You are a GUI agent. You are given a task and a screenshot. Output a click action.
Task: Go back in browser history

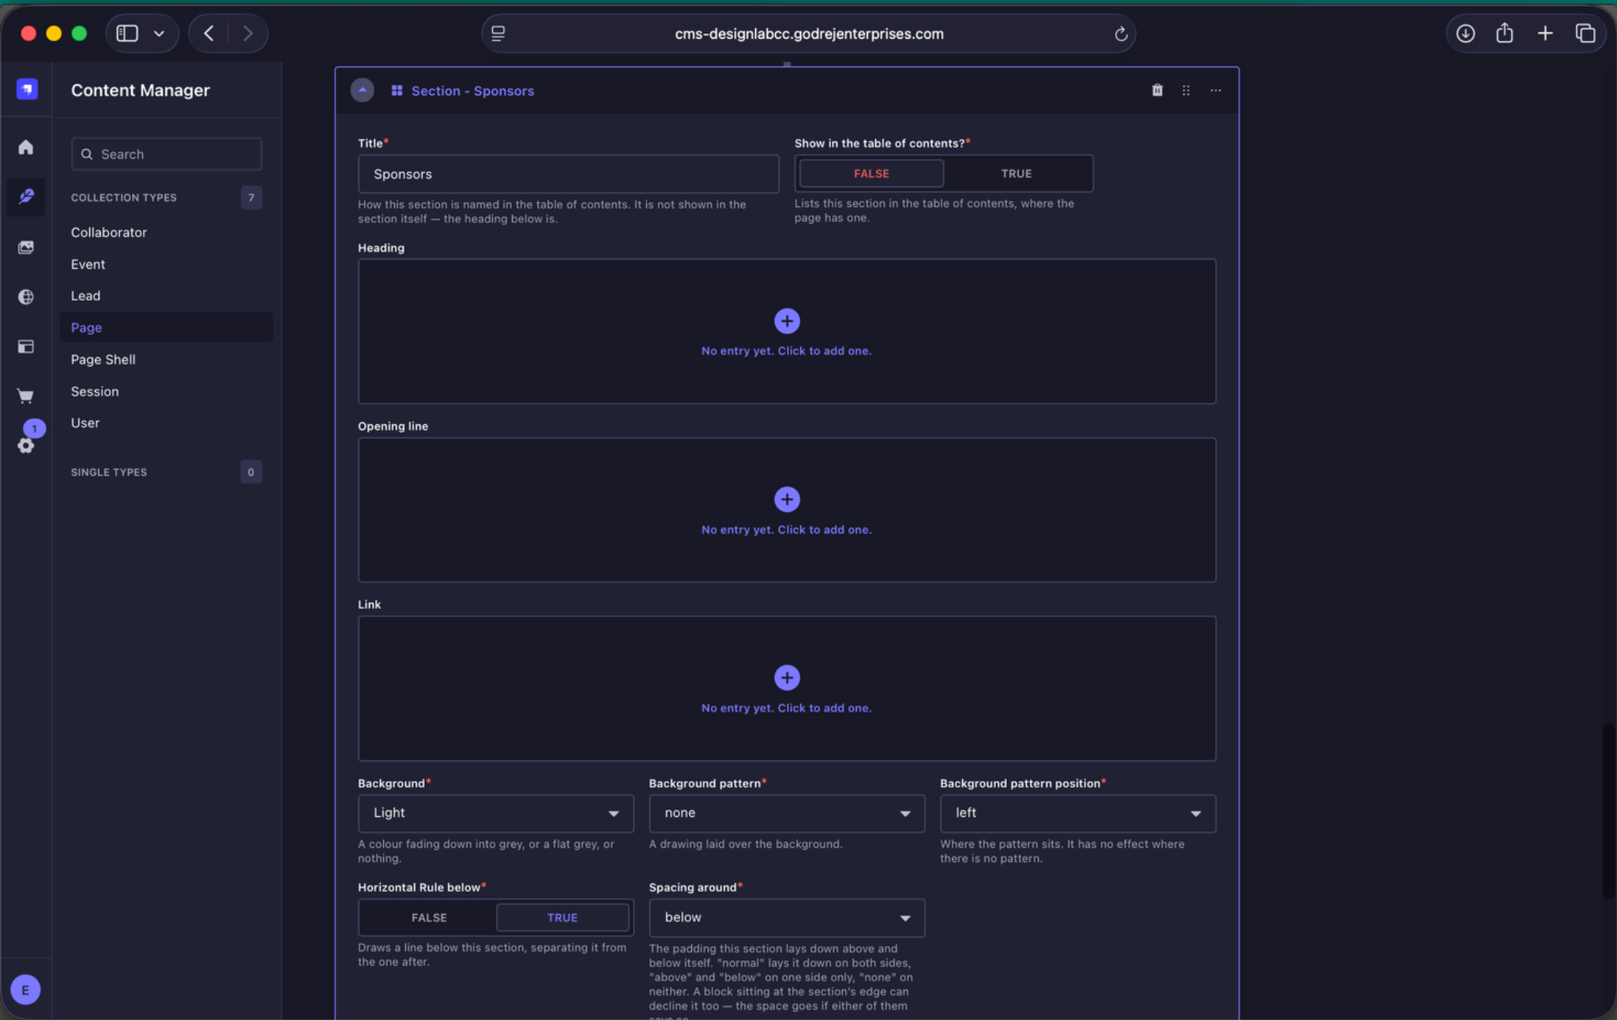[209, 33]
